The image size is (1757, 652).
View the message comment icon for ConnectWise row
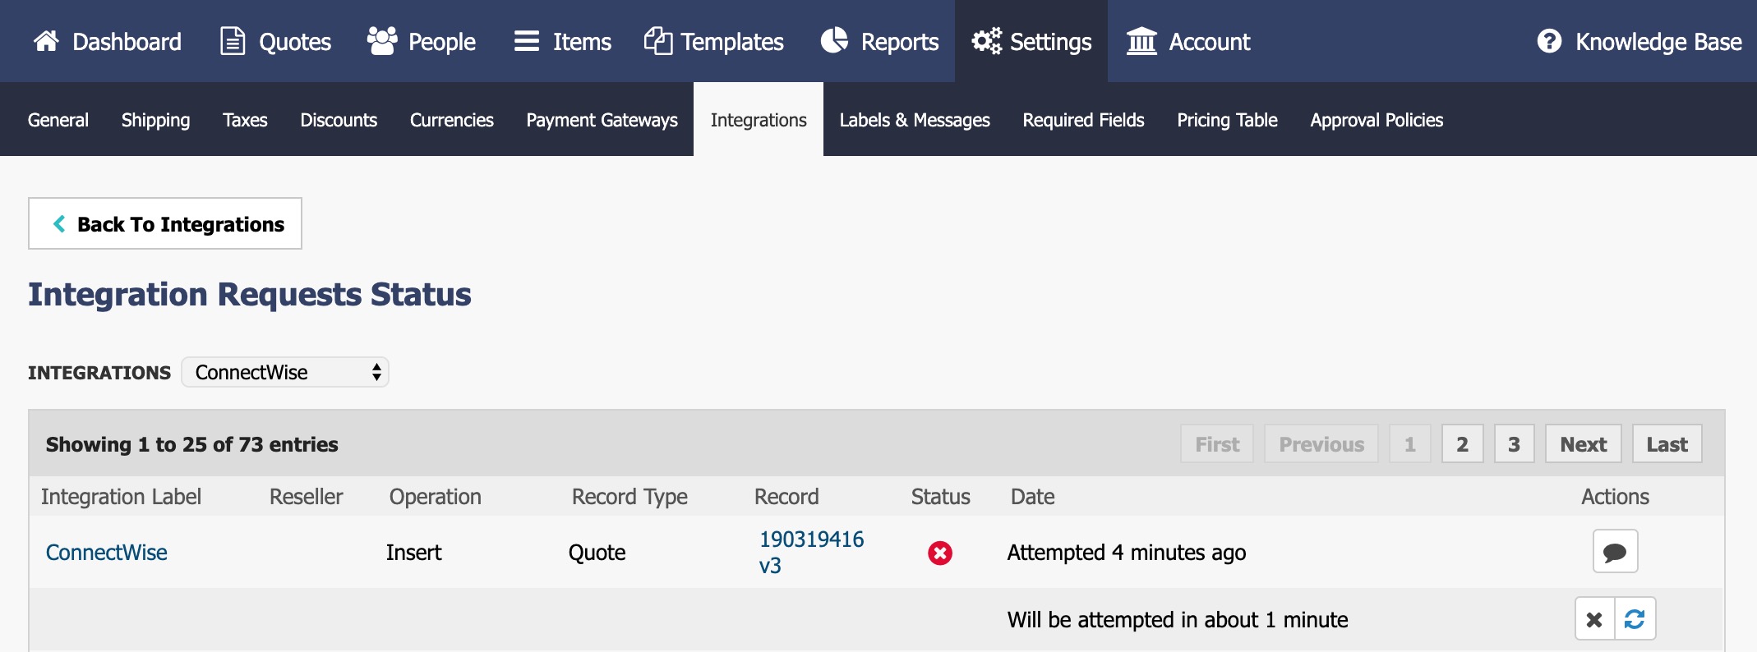tap(1616, 551)
